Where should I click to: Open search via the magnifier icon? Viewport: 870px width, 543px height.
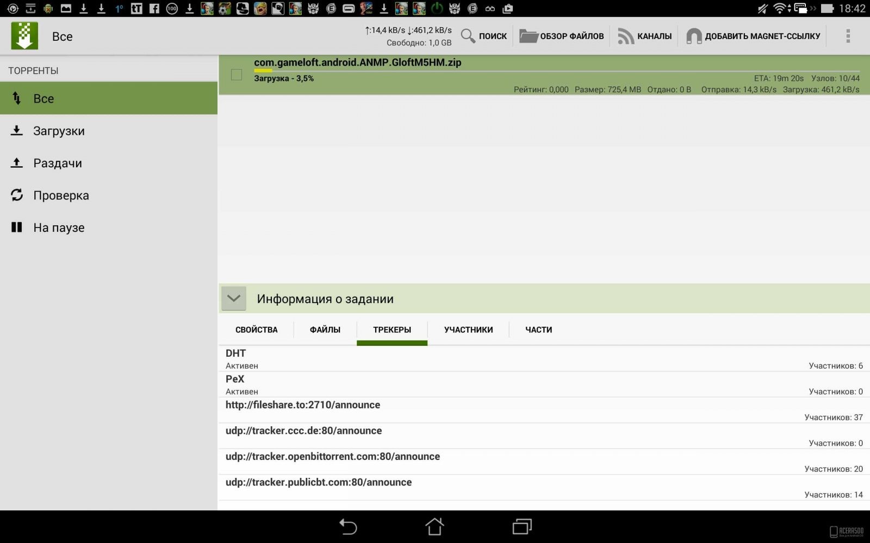[x=468, y=36]
